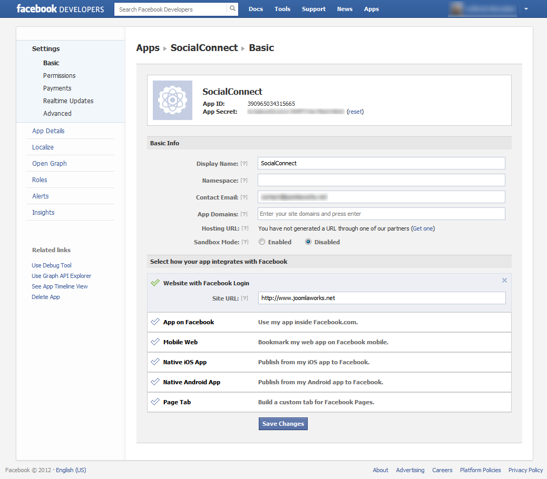The width and height of the screenshot is (547, 479).
Task: Click the Apps breadcrumb in page title
Action: pos(148,48)
